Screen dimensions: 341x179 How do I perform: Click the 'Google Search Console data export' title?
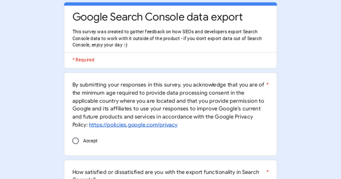(x=157, y=17)
